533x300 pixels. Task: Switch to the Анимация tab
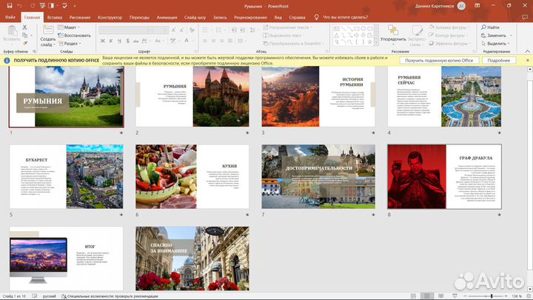[x=167, y=16]
